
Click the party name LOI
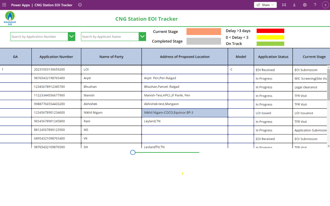[x=86, y=69]
